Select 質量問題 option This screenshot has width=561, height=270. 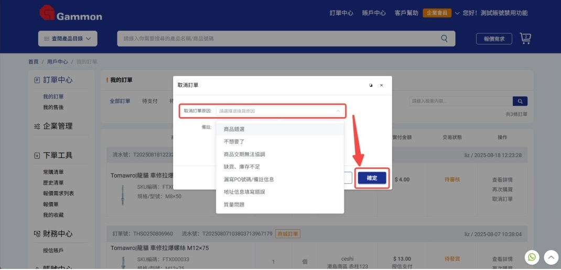click(x=234, y=205)
